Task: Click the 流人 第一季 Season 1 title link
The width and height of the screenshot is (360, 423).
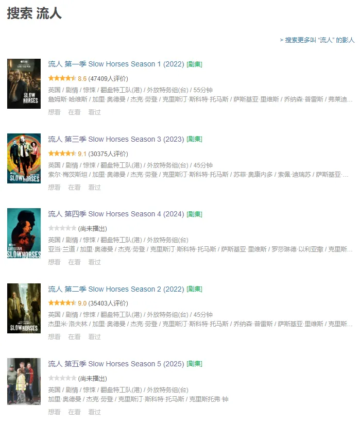Action: 116,64
